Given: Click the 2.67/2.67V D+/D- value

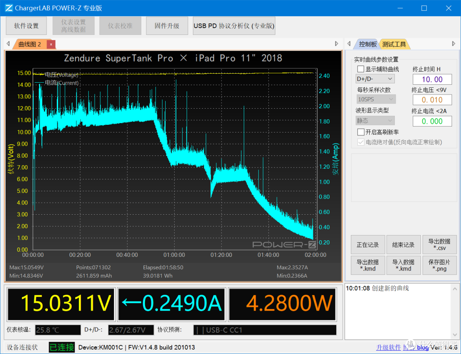Looking at the screenshot, I should (131, 330).
